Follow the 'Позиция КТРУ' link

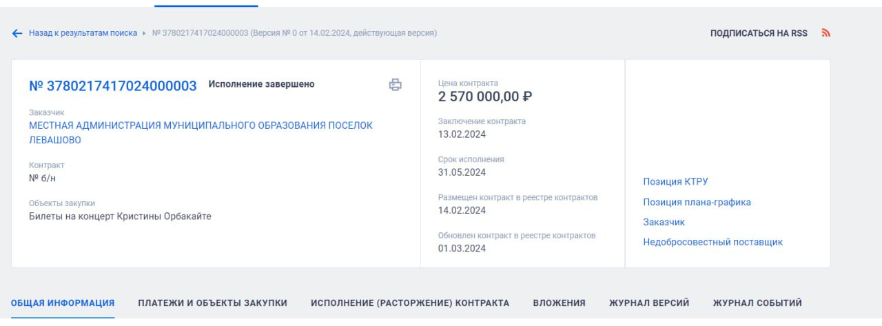pos(675,182)
